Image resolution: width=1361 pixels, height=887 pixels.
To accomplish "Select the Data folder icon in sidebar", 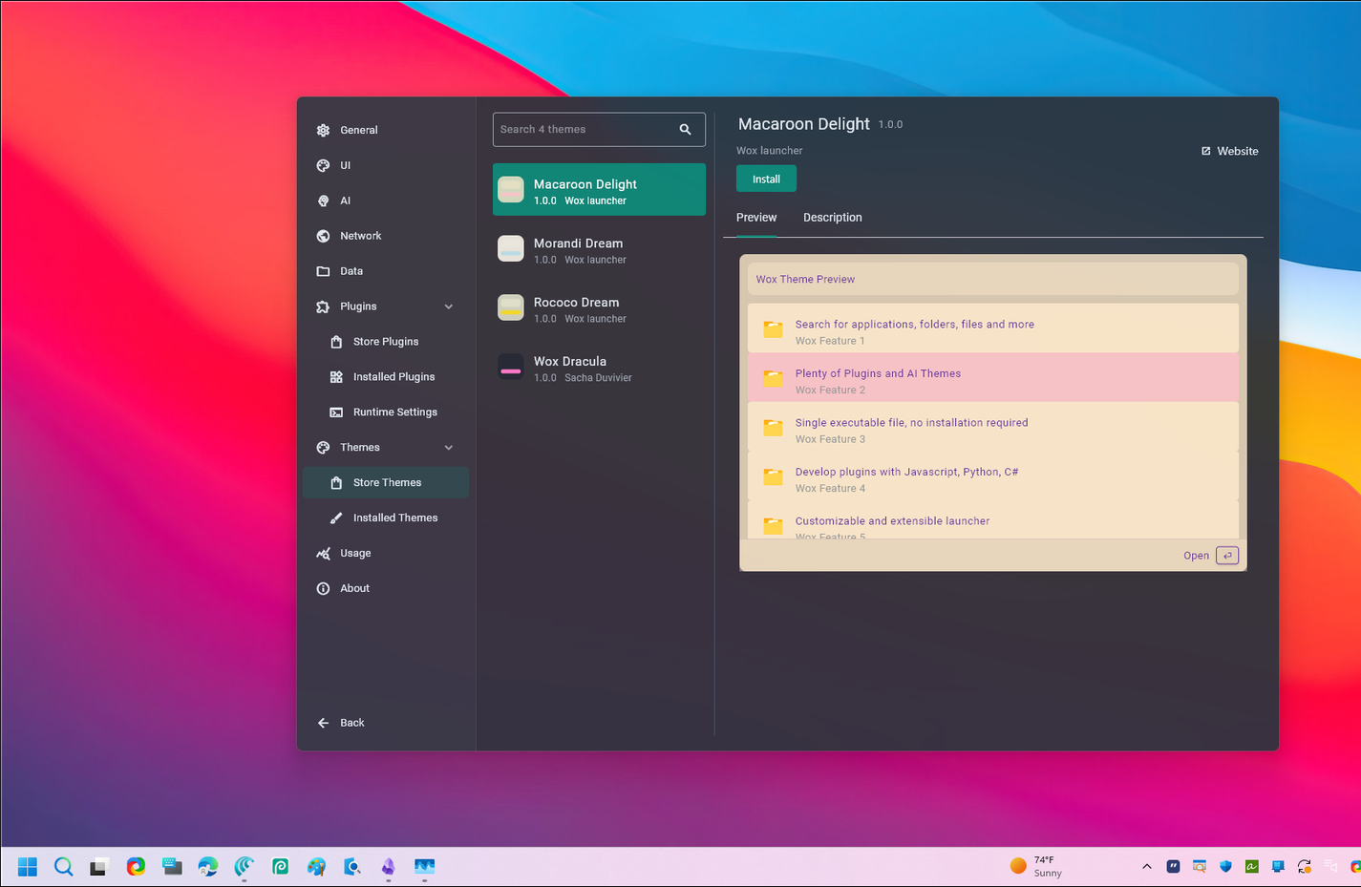I will (x=324, y=271).
